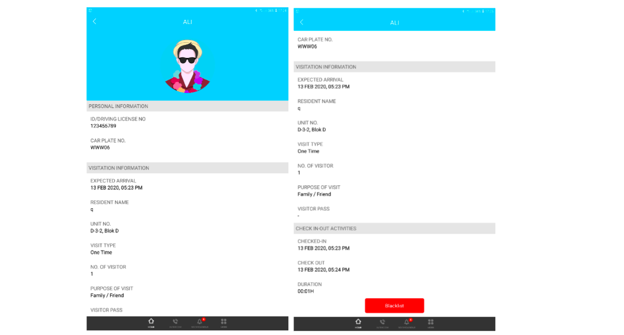624x335 pixels.
Task: Tap CHECK IN-OUT ACTIVITIES header
Action: pos(395,229)
